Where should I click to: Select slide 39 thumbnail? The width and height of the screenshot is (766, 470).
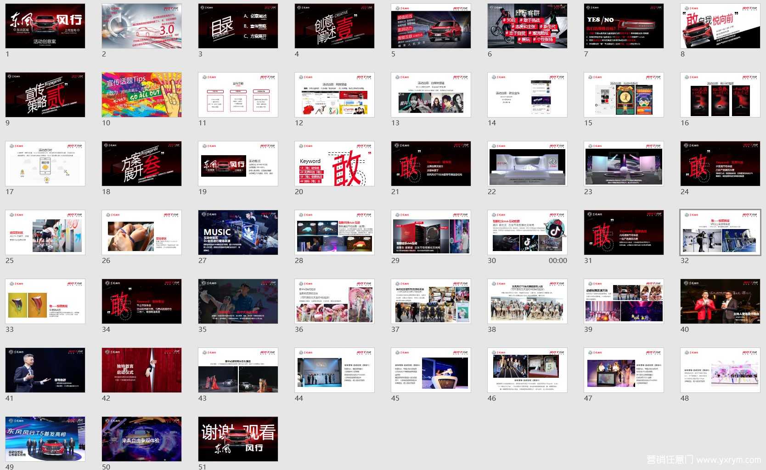click(624, 301)
